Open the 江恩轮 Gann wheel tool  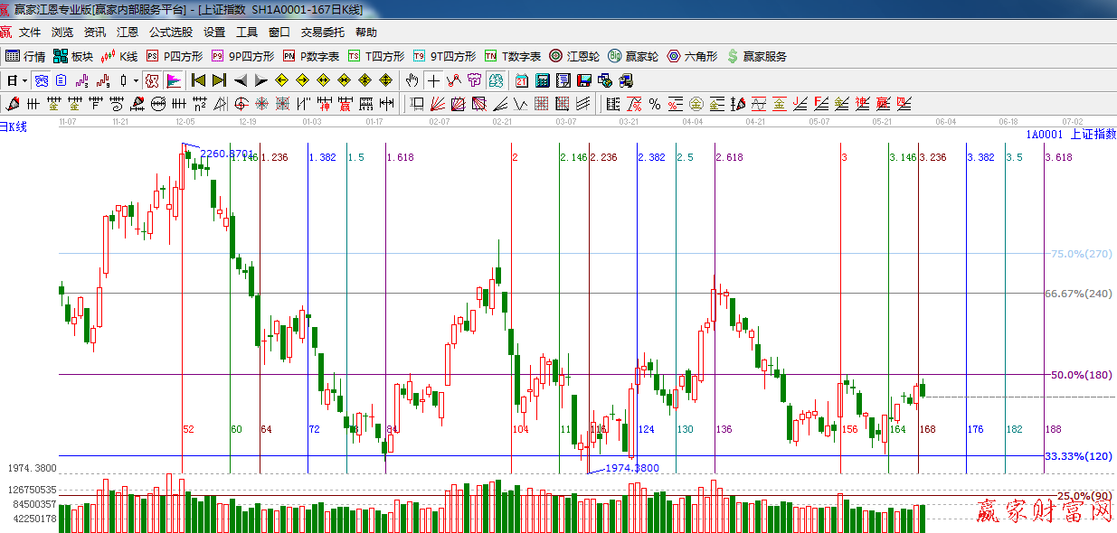574,56
